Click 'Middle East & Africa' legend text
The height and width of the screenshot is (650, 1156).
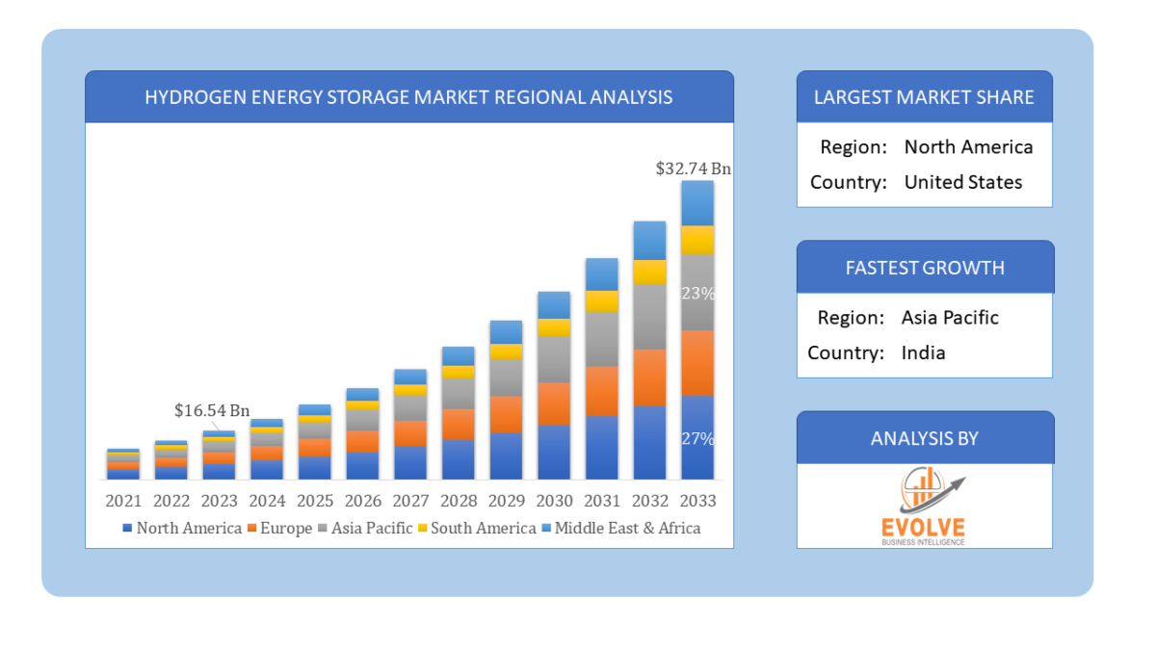[x=628, y=529]
